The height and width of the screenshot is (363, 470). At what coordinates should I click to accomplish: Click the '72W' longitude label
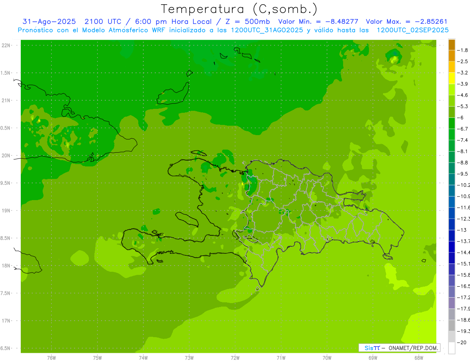click(235, 358)
